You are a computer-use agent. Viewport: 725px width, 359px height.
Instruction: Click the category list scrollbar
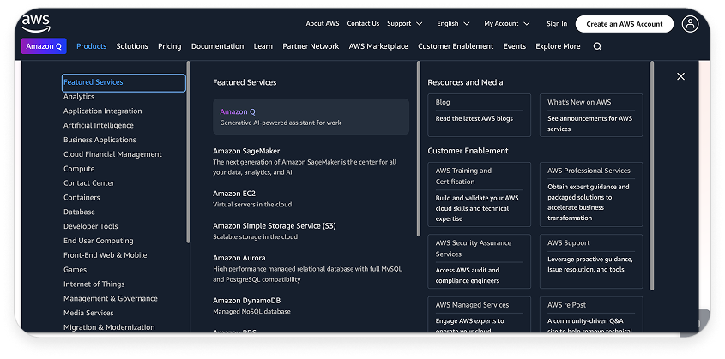(188, 153)
